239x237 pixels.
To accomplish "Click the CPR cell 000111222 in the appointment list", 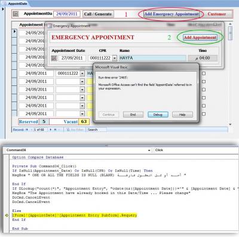I will tap(68, 73).
